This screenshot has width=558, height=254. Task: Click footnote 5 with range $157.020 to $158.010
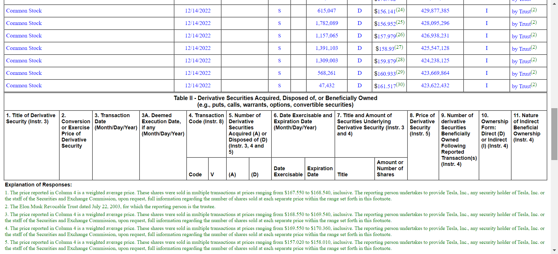(275, 245)
